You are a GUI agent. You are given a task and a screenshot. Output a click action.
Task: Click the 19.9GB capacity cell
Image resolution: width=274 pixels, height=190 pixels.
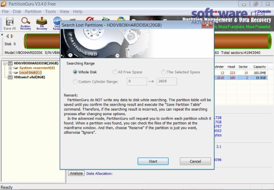[260, 78]
